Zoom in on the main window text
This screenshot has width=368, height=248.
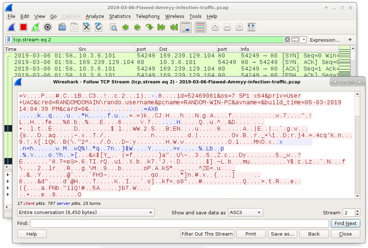point(215,27)
